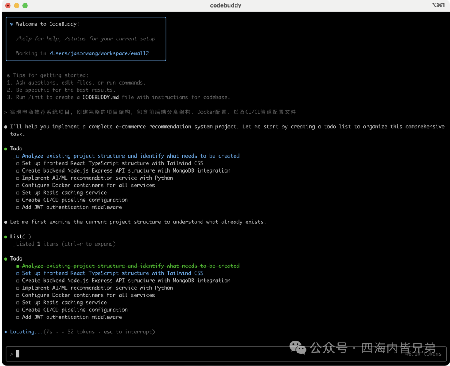450x366 pixels.
Task: Click the green zoom window button
Action: [25, 5]
